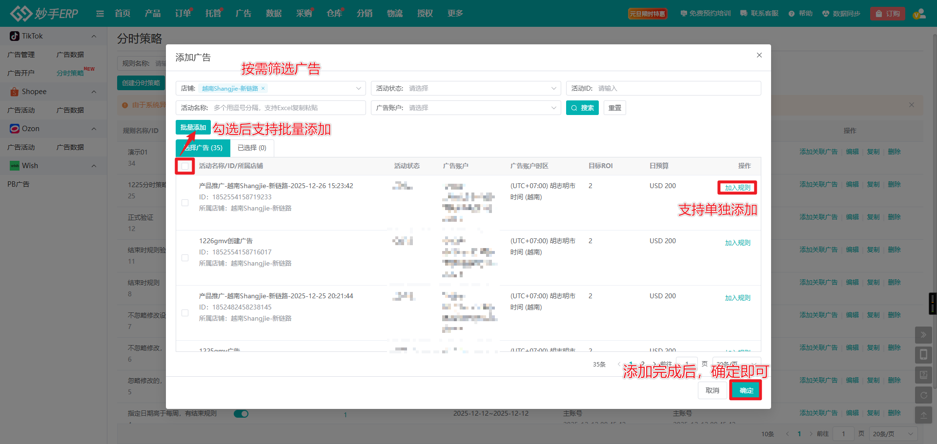The width and height of the screenshot is (937, 444).
Task: Close the 添加广告 dialog
Action: pyautogui.click(x=759, y=55)
